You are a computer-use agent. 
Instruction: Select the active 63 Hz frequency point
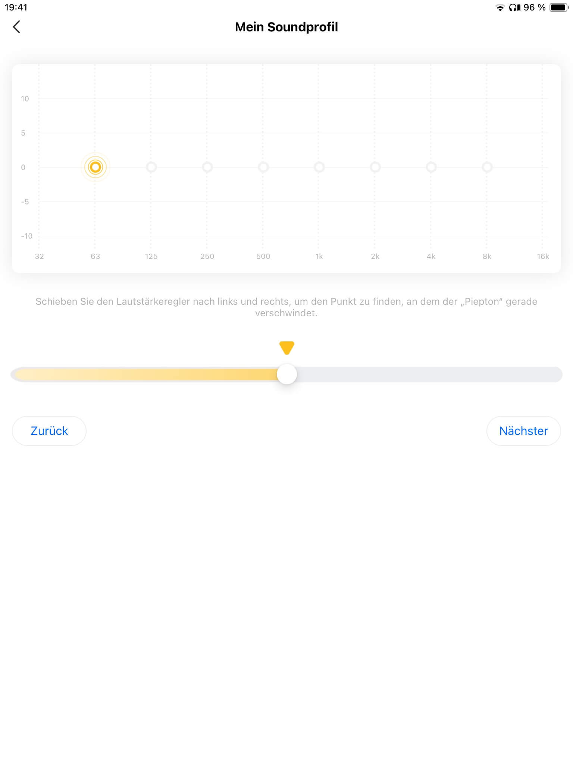[95, 167]
